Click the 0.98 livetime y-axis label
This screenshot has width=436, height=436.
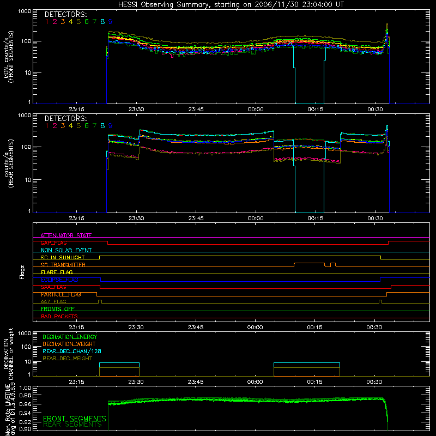[x=25, y=395]
